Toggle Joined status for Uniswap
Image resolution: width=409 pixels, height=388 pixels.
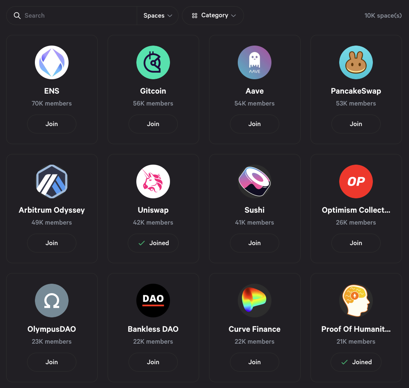[x=153, y=243]
